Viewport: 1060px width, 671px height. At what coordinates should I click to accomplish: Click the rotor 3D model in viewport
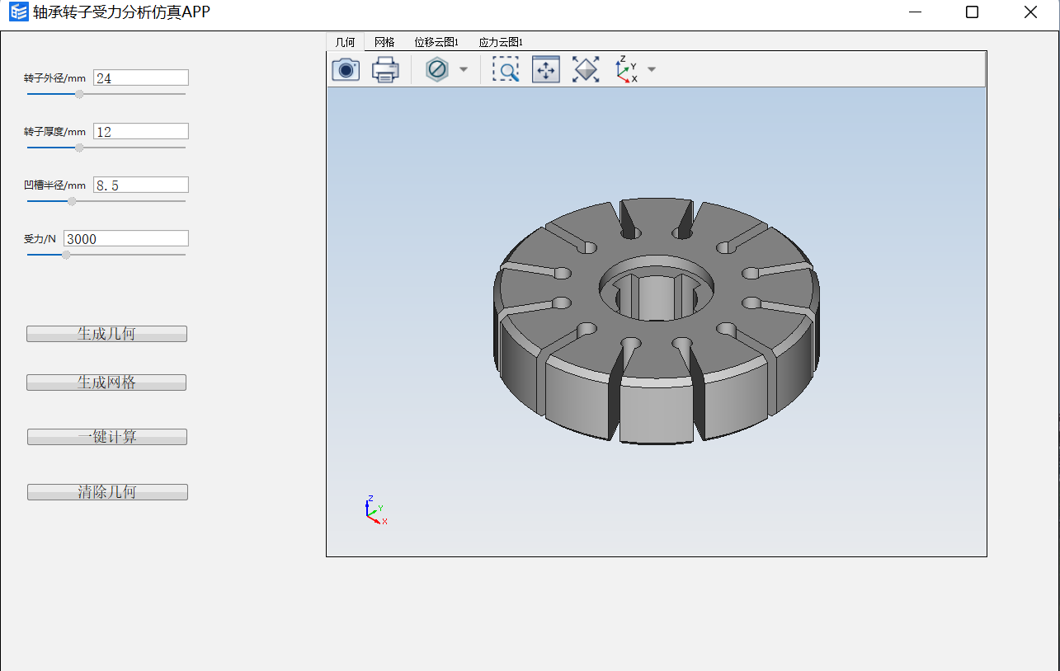[656, 321]
